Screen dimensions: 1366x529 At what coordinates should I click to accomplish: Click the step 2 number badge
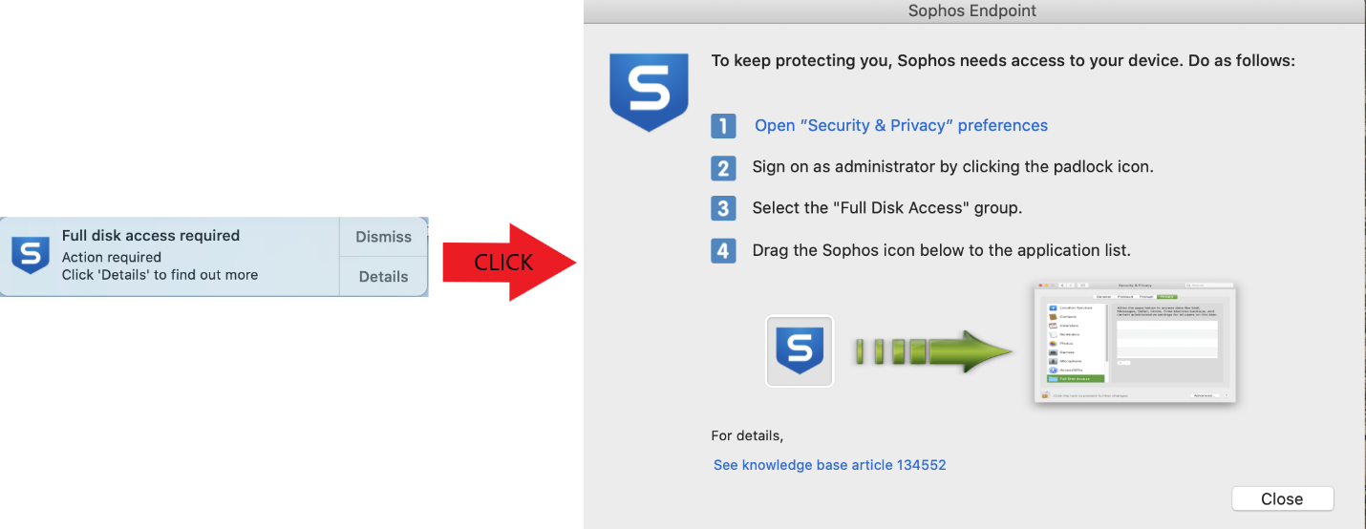[723, 167]
